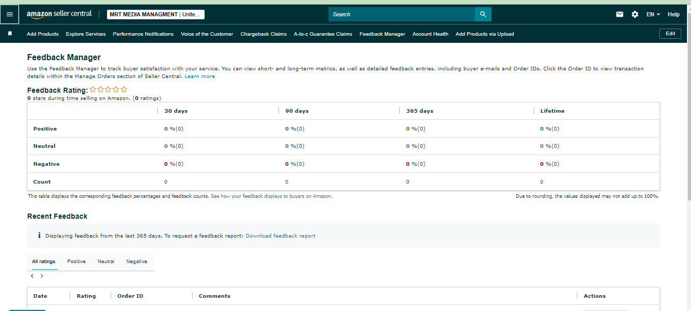This screenshot has height=311, width=691.
Task: Open Account Health menu item
Action: (x=430, y=34)
